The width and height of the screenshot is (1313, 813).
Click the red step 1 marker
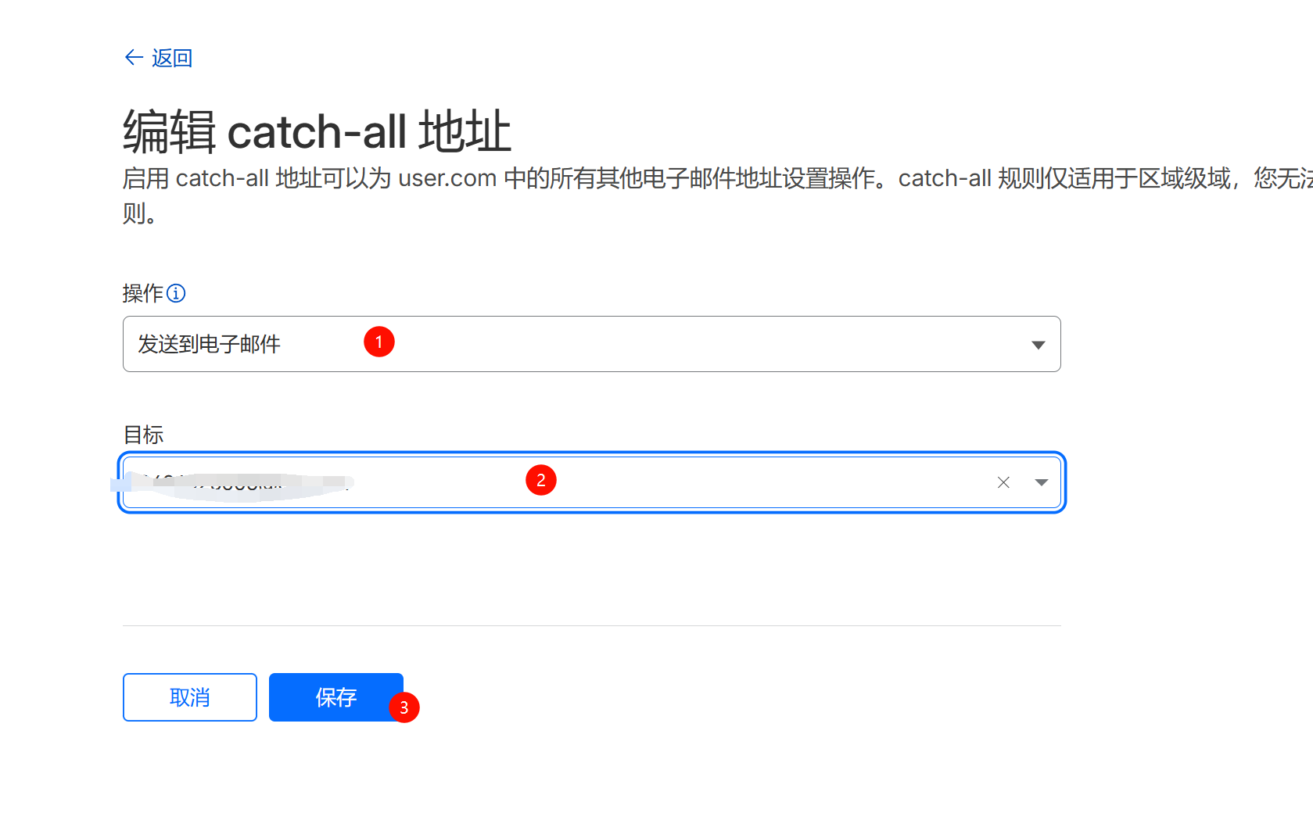point(379,342)
